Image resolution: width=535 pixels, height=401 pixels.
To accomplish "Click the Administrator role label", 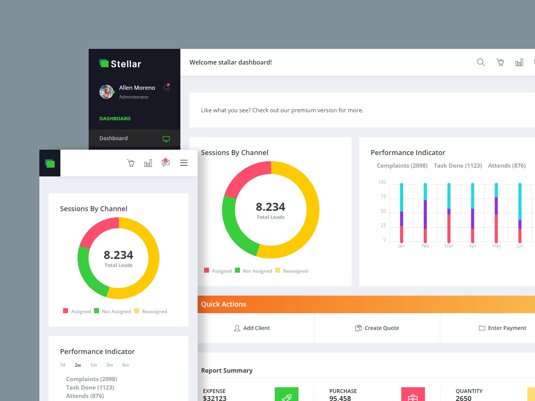I will pyautogui.click(x=134, y=97).
